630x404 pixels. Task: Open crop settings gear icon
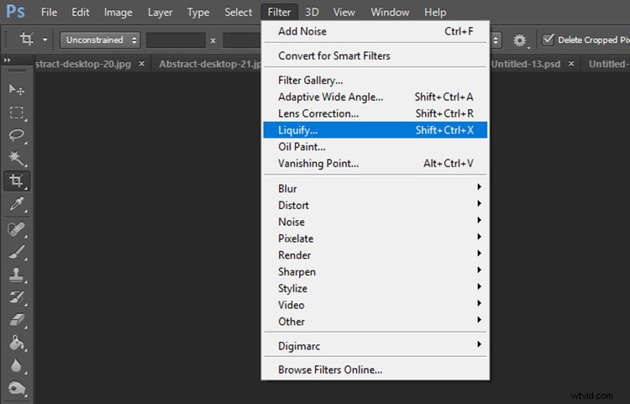pos(519,40)
